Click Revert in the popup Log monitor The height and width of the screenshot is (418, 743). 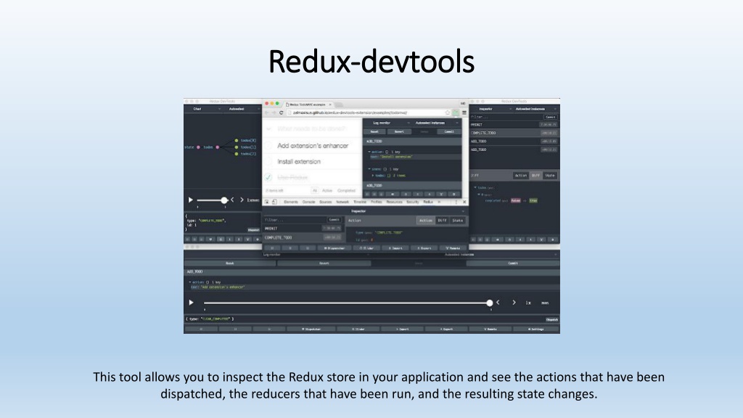[400, 132]
